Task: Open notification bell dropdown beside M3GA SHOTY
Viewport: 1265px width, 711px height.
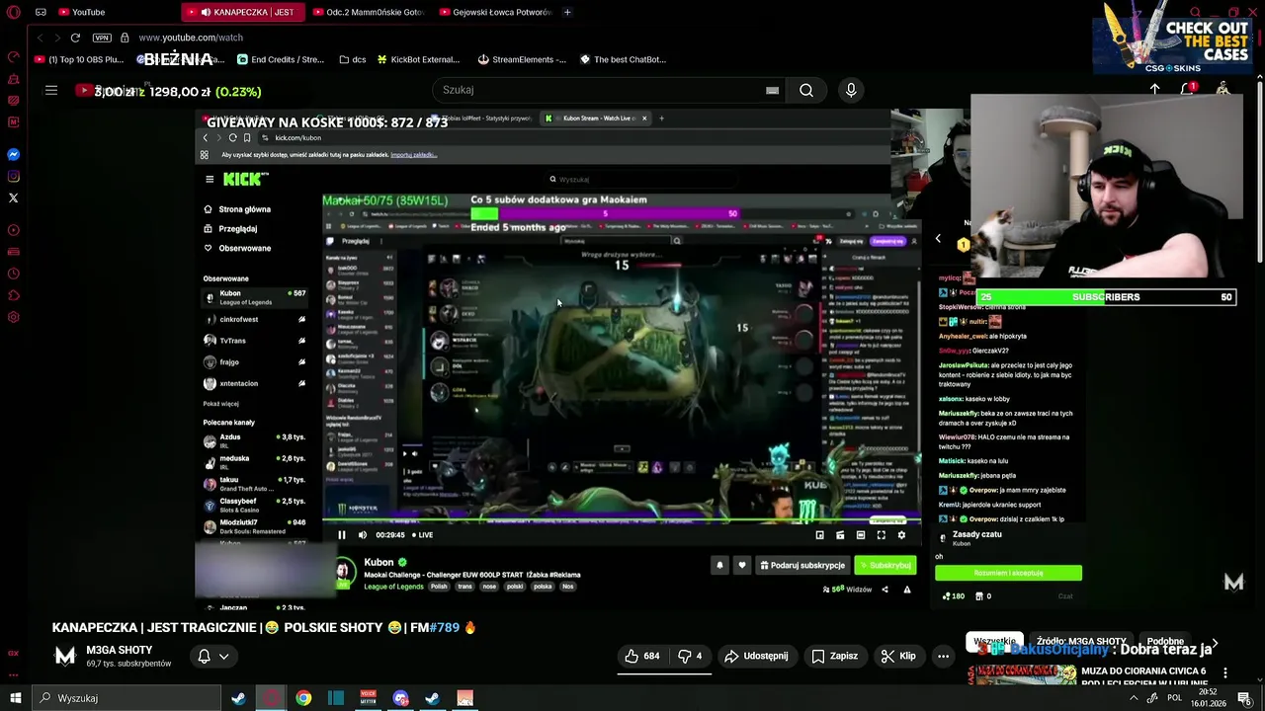Action: click(213, 656)
